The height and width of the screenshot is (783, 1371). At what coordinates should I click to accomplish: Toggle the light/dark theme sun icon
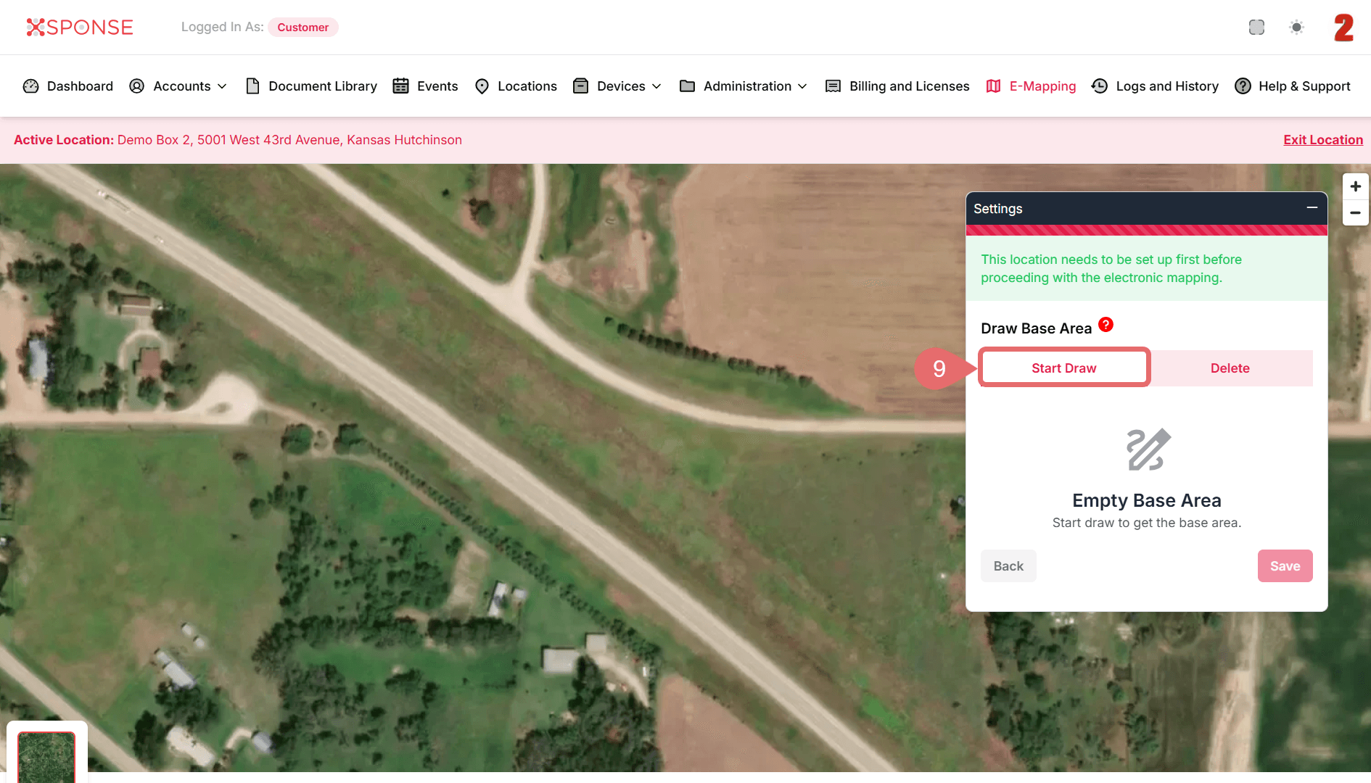tap(1296, 28)
